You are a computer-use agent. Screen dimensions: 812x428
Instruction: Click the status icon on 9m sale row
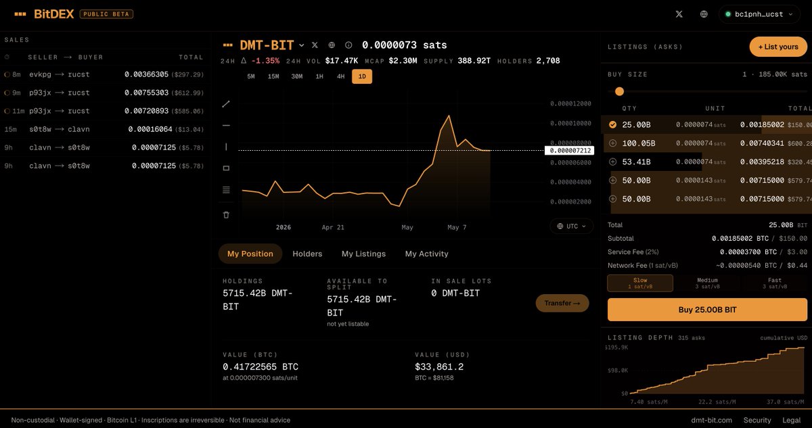coord(7,93)
